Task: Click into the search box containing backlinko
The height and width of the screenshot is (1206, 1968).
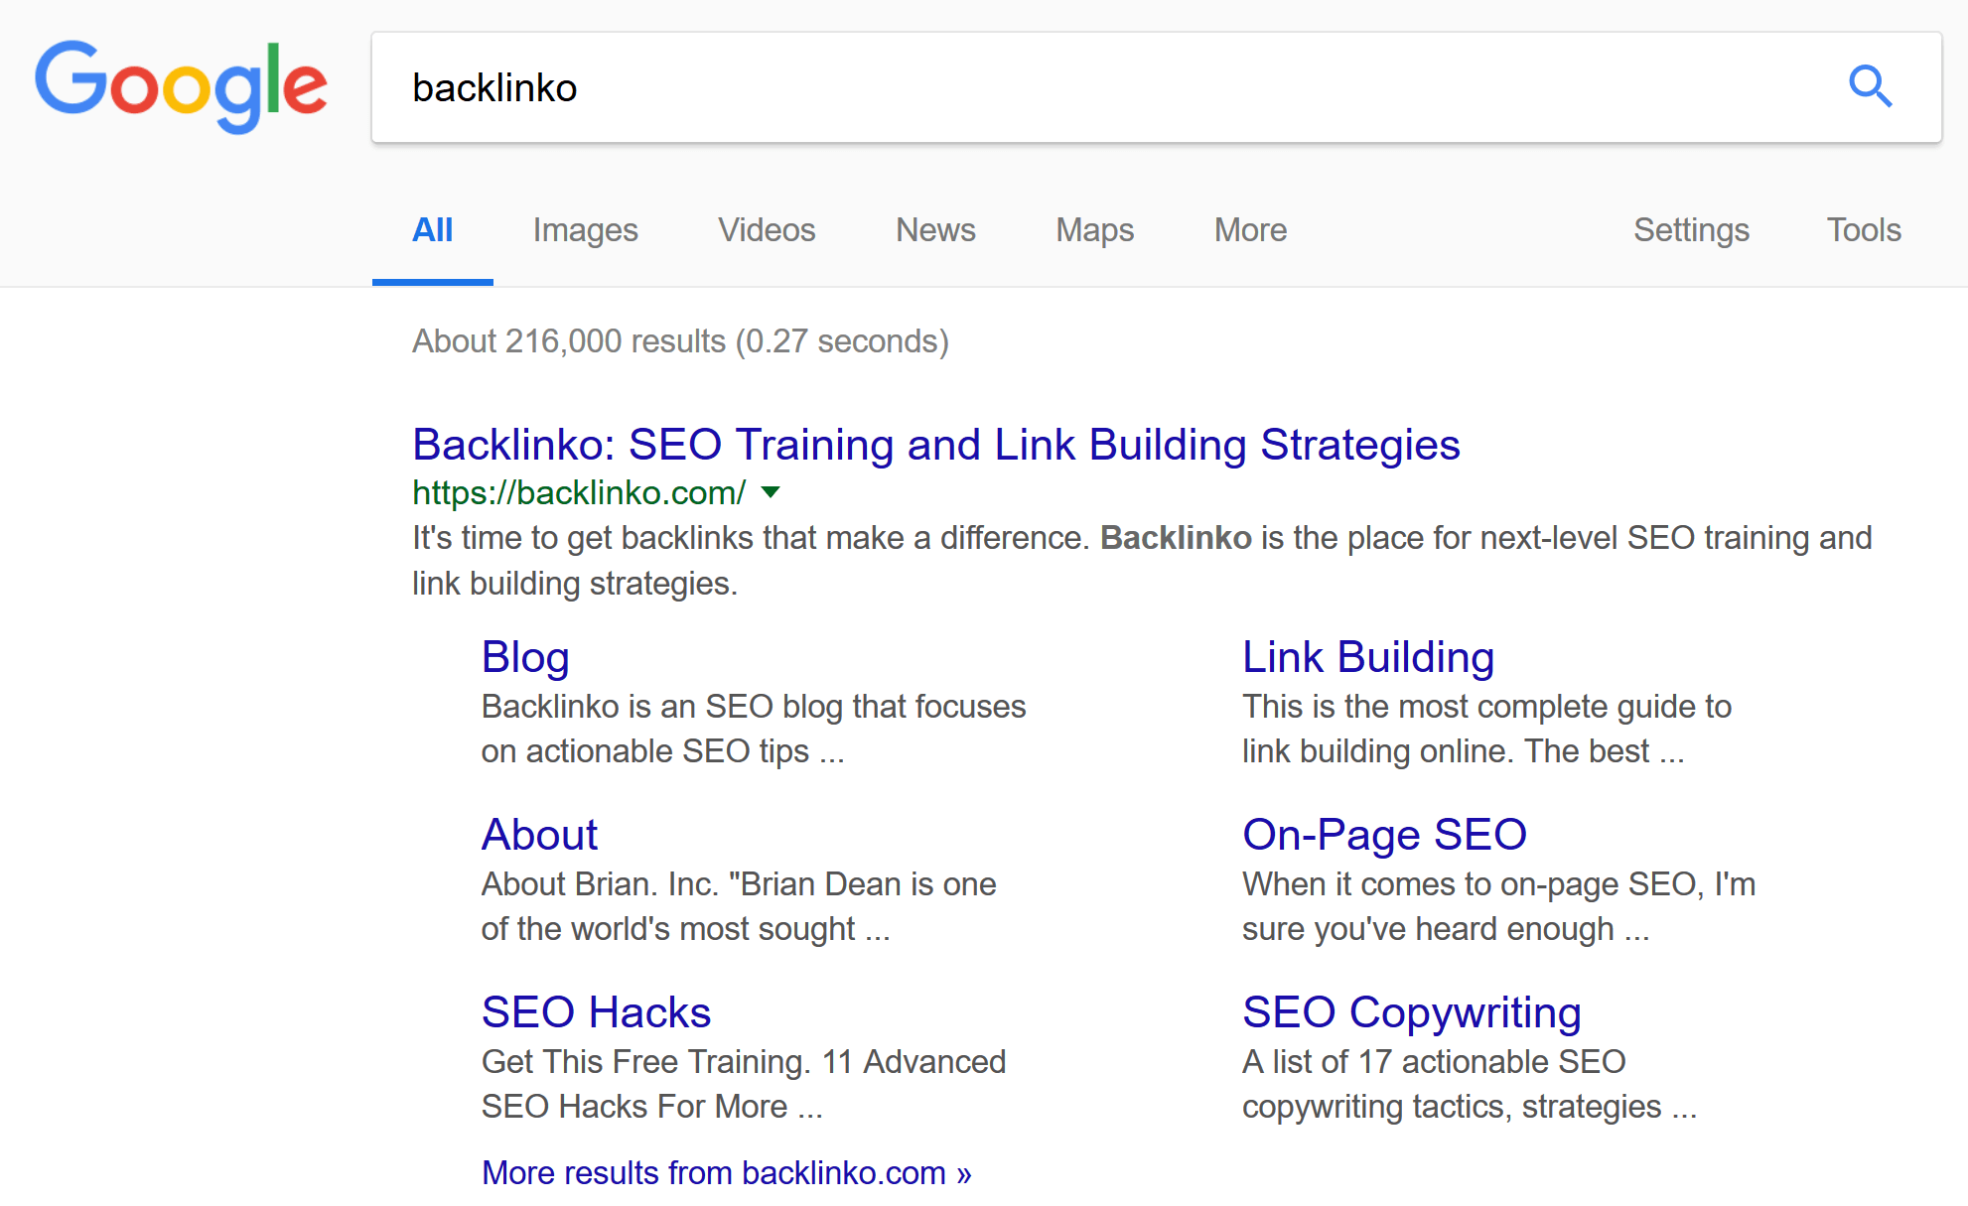Action: (x=1157, y=87)
